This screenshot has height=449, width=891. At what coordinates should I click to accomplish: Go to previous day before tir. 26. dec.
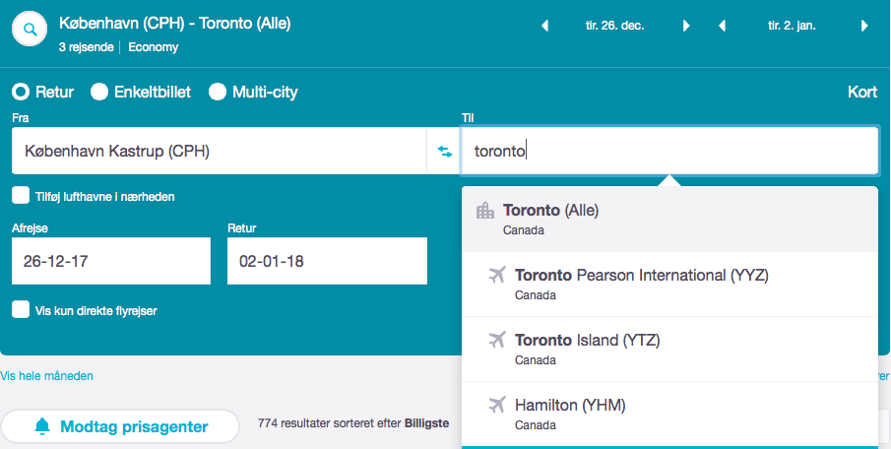[x=544, y=27]
